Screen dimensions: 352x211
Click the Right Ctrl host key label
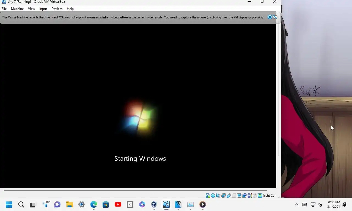pyautogui.click(x=269, y=196)
